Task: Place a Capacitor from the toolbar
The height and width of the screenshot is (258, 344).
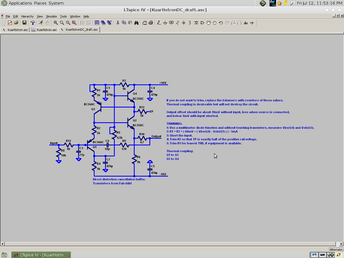Action: [184, 23]
